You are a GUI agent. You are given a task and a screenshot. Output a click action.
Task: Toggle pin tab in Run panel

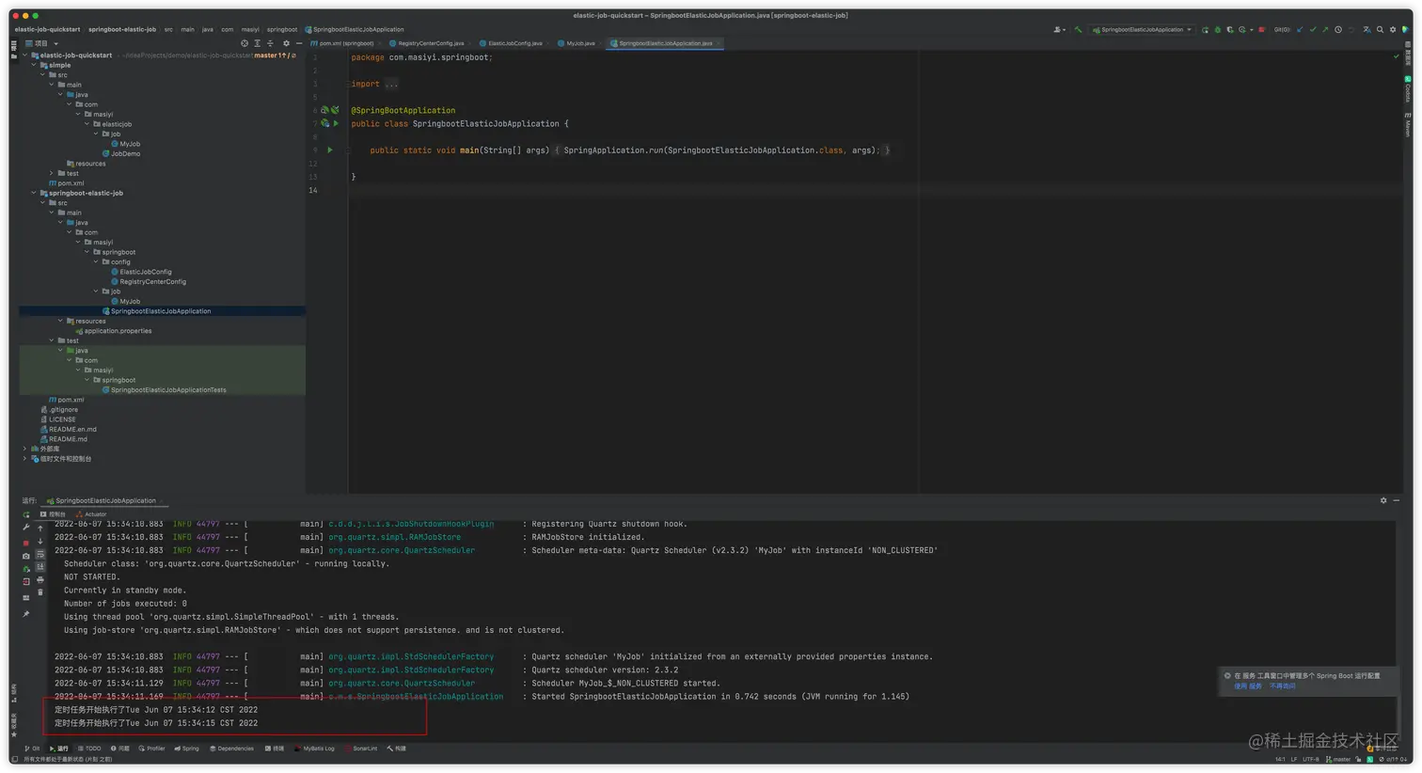(26, 614)
